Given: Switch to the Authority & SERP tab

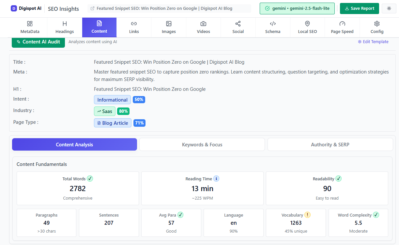Looking at the screenshot, I should click(330, 144).
